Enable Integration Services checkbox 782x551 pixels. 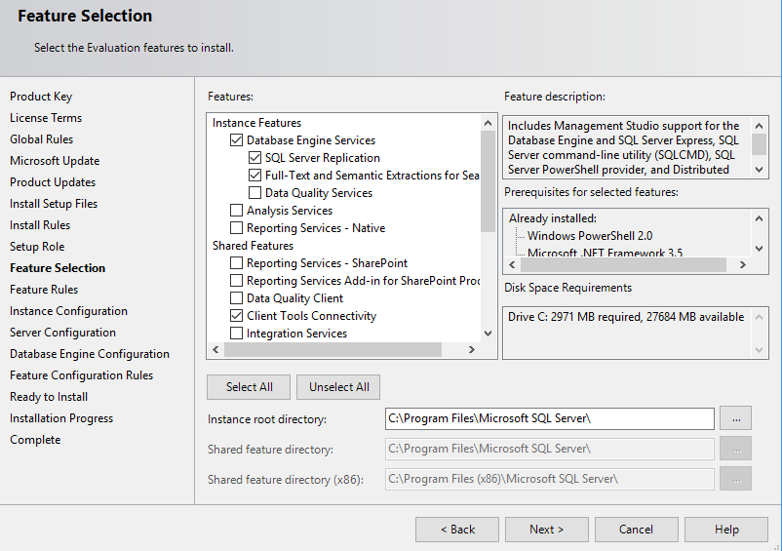(x=237, y=334)
